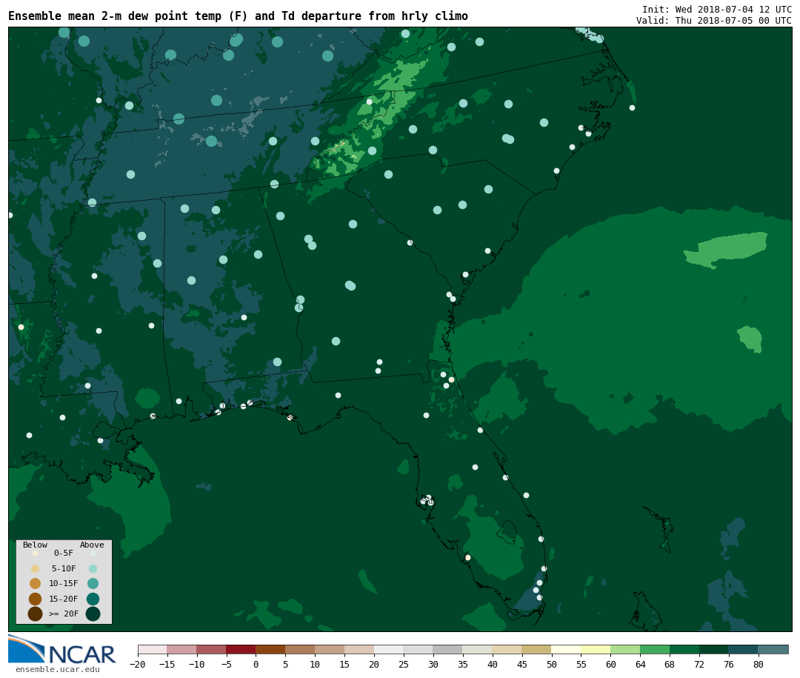Screen dimensions: 800x678
Task: Pick the colorbar swatch between 35 and 40
Action: [478, 649]
